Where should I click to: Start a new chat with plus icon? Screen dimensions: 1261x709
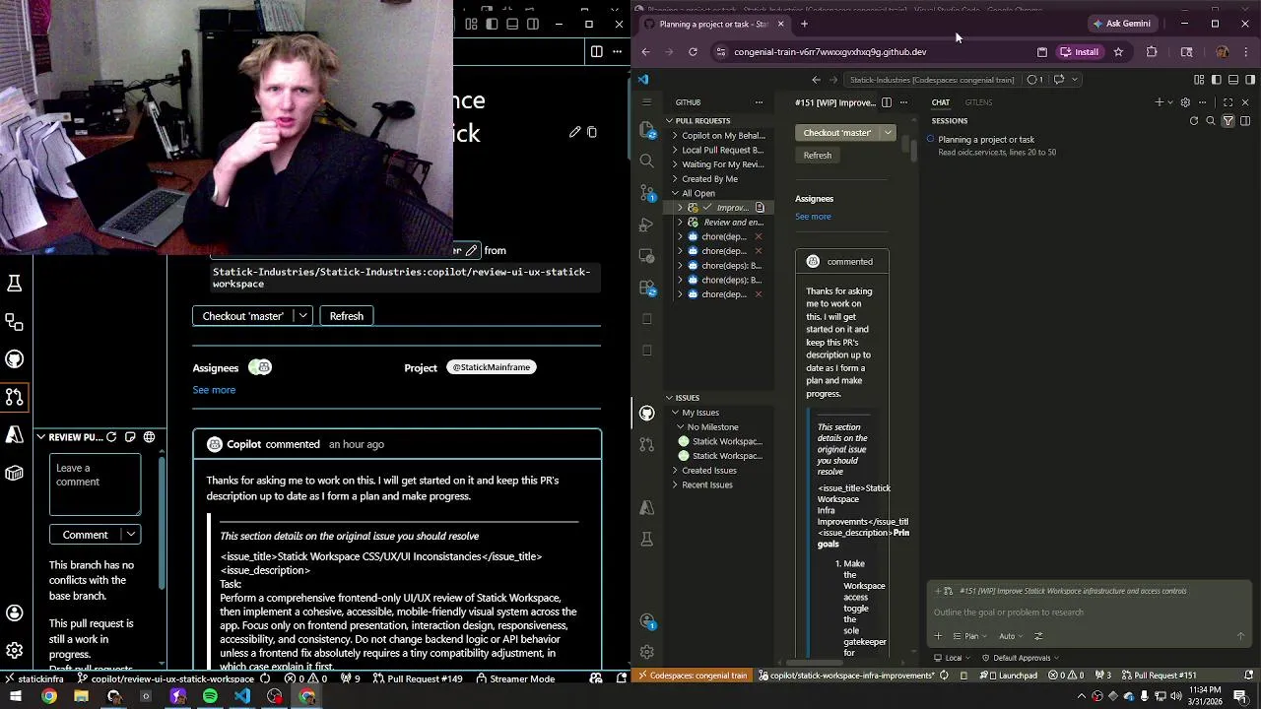(x=1160, y=102)
